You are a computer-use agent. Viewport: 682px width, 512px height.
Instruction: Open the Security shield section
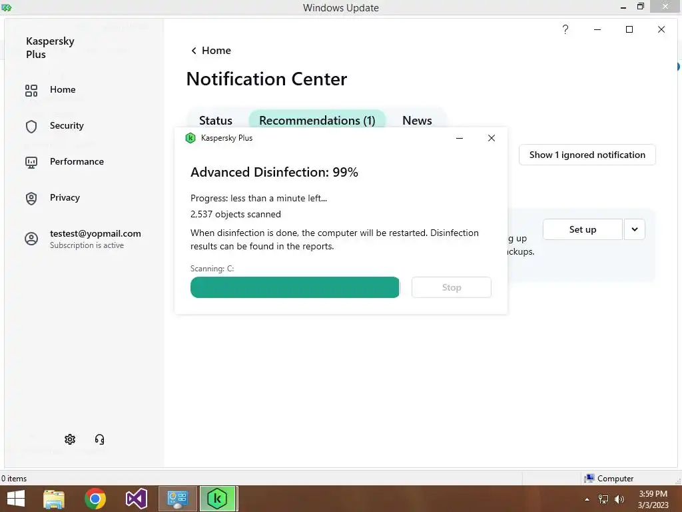(55, 126)
